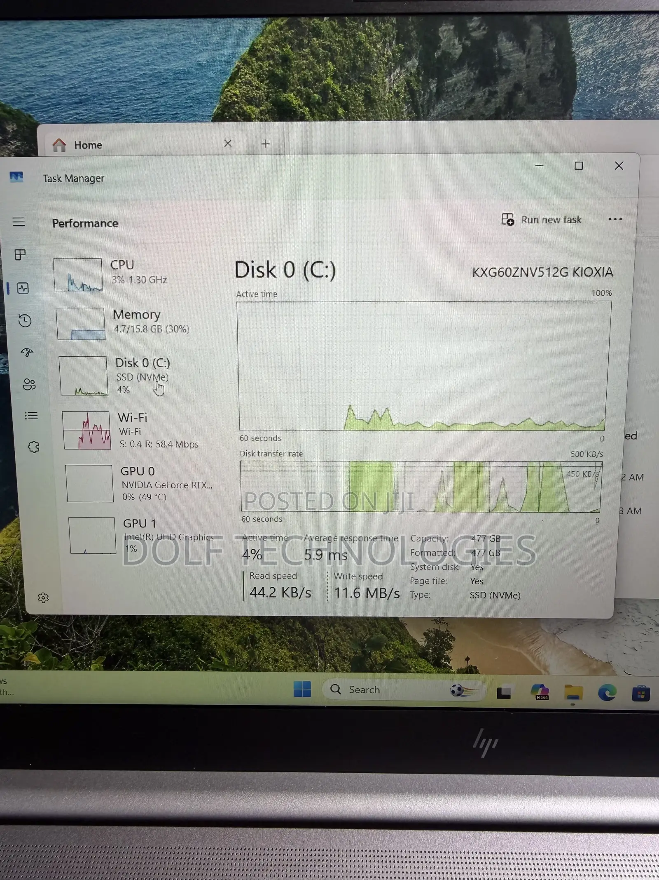Screen dimensions: 659x880
Task: Minimize the Task Manager window
Action: coord(540,166)
